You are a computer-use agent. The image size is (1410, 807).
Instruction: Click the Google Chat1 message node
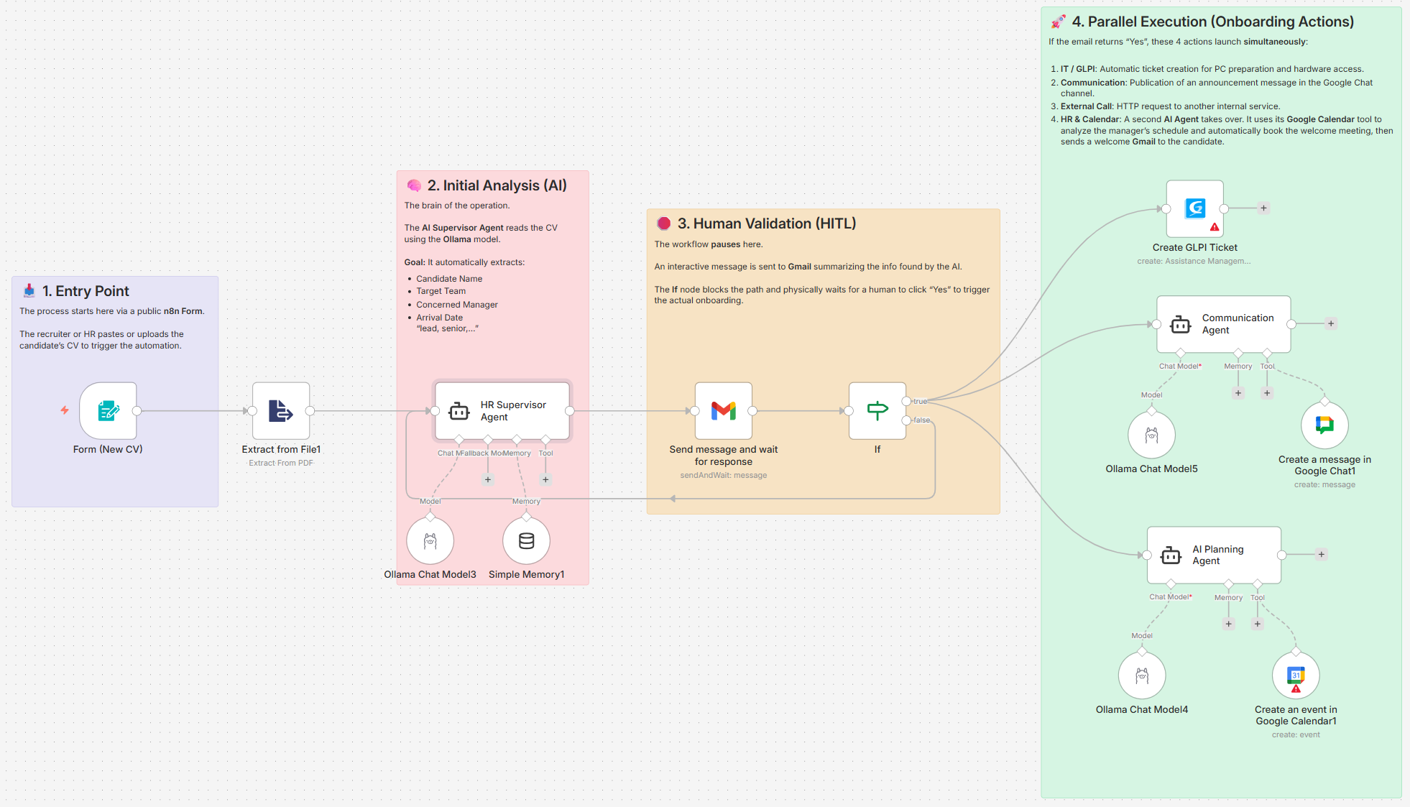(1324, 425)
